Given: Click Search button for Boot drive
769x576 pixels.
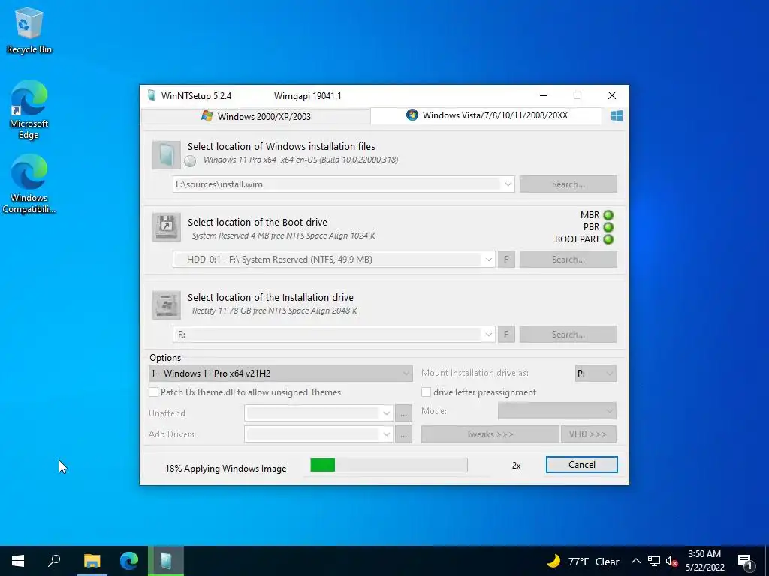Looking at the screenshot, I should [x=568, y=259].
